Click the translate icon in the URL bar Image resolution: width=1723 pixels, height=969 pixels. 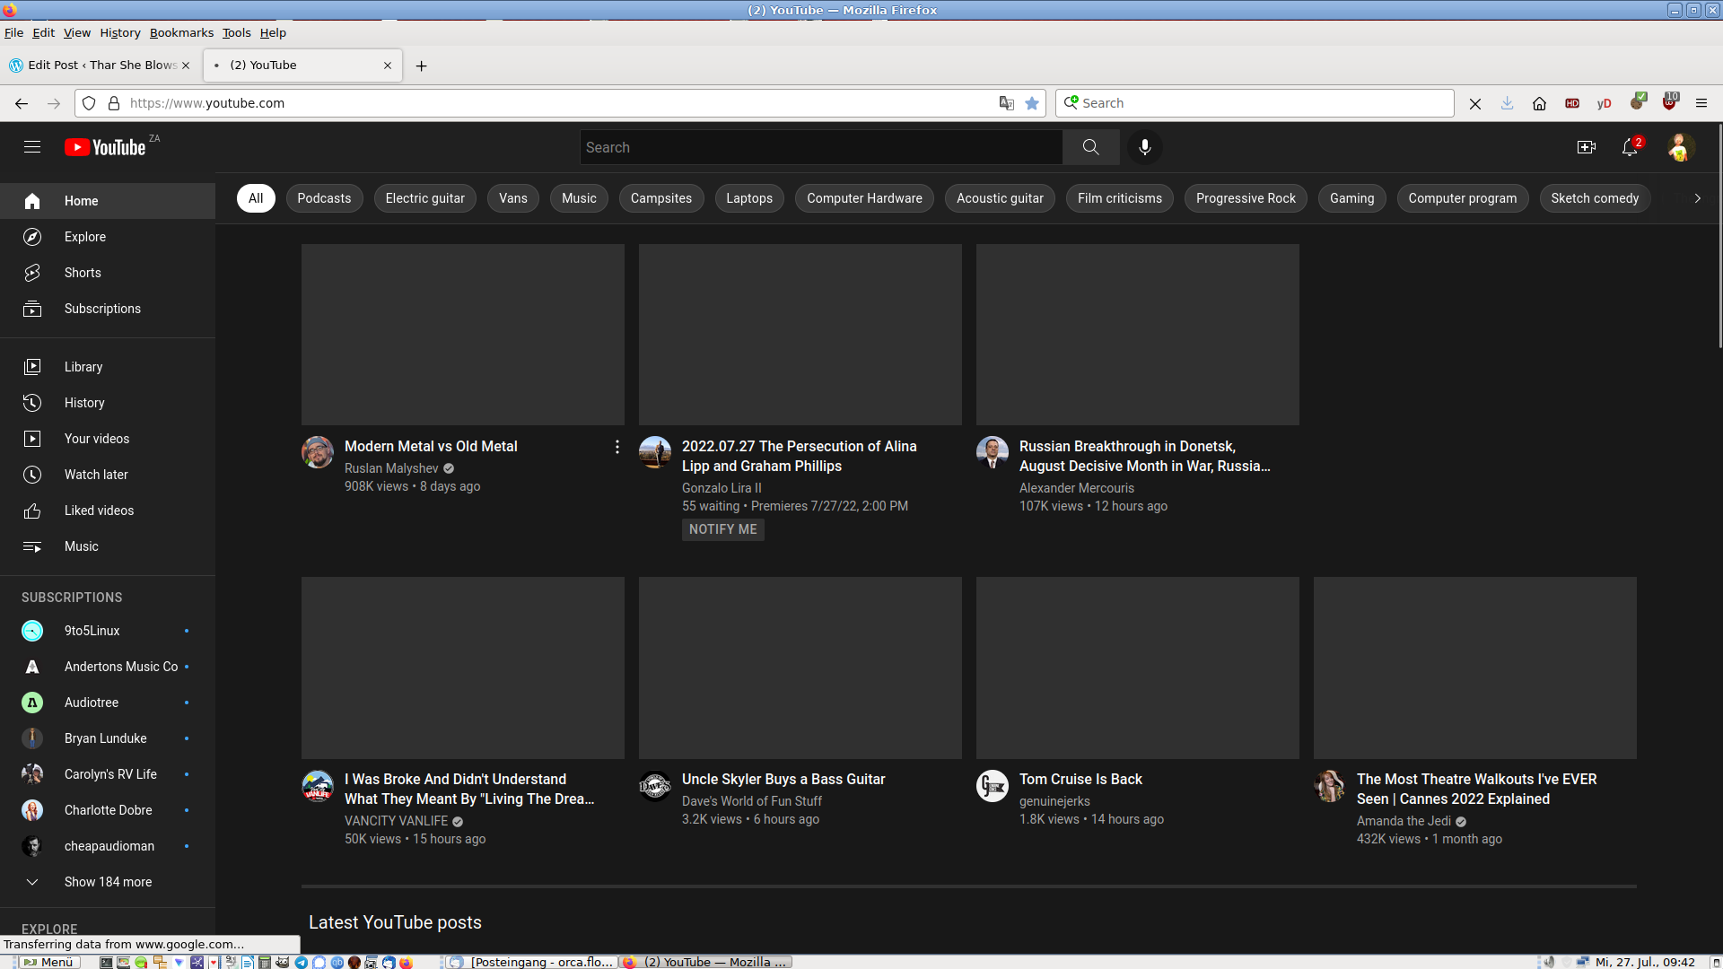click(1006, 103)
